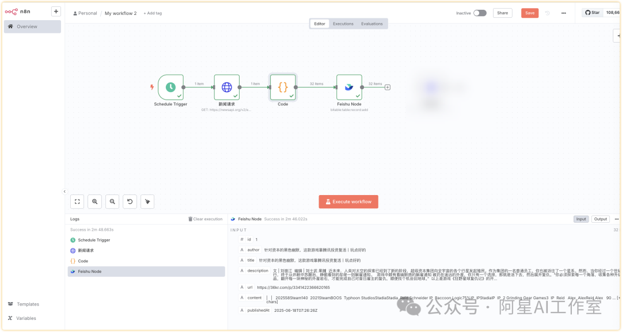Image resolution: width=622 pixels, height=332 pixels.
Task: Click the url value 36kr.com link text
Action: point(293,288)
